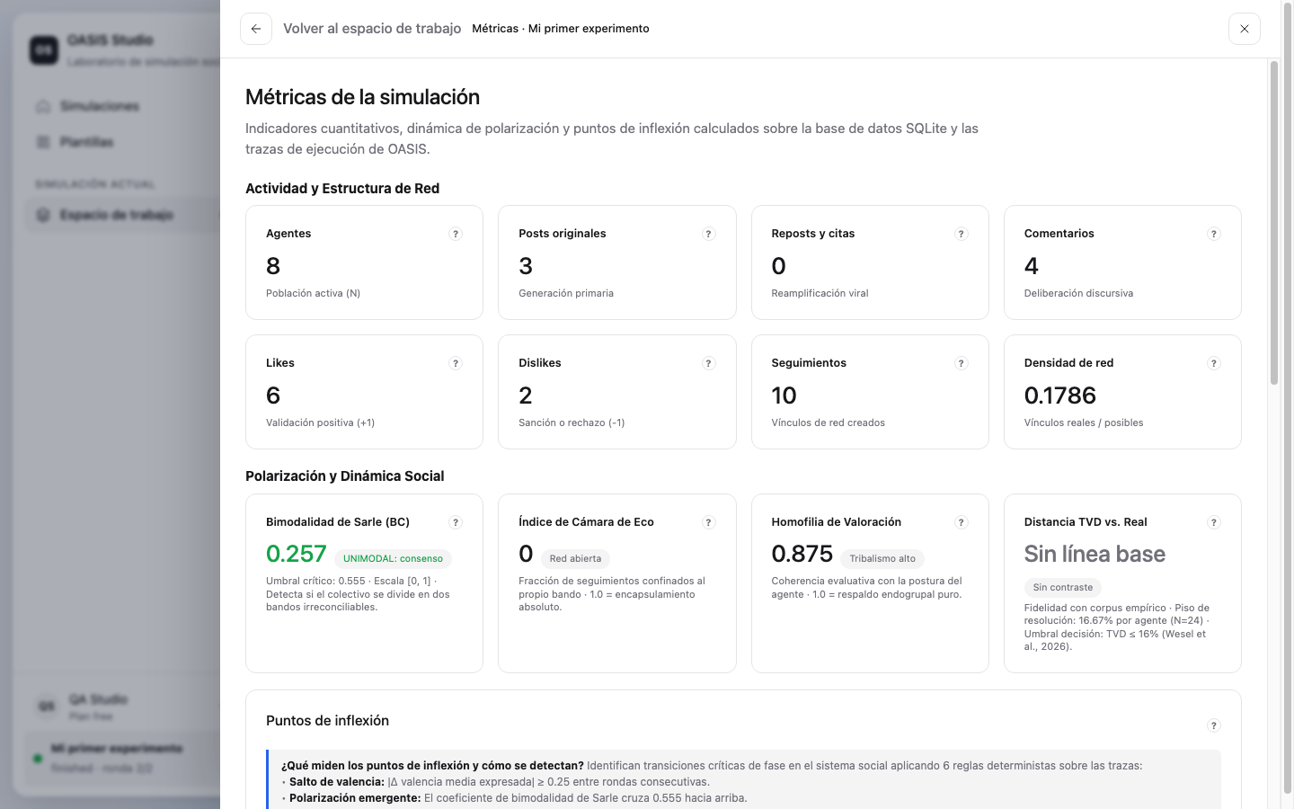Open the help icon on Densidad de red card
Screen dimensions: 1294x809
pyautogui.click(x=1214, y=363)
